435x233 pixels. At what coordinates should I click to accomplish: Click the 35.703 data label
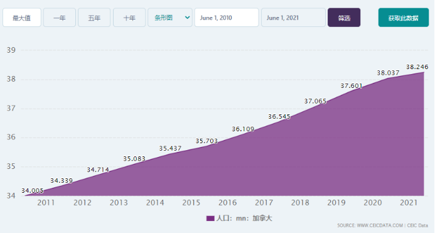pos(207,141)
